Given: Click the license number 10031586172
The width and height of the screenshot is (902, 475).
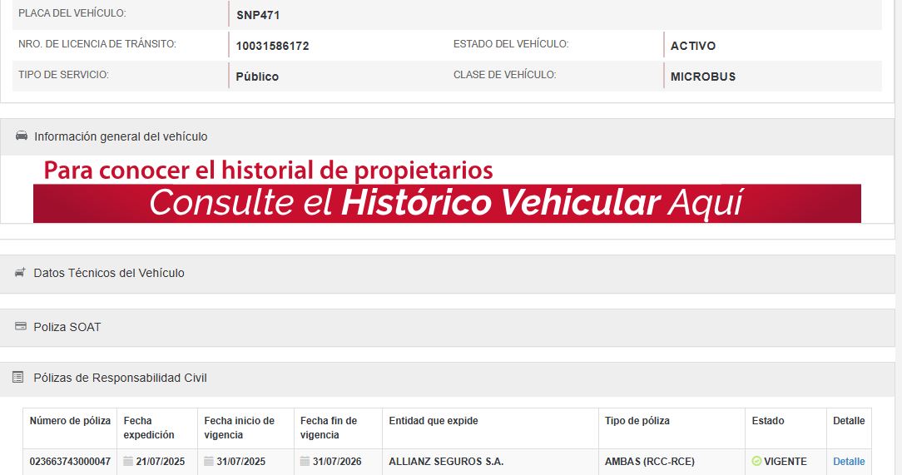Looking at the screenshot, I should [272, 46].
